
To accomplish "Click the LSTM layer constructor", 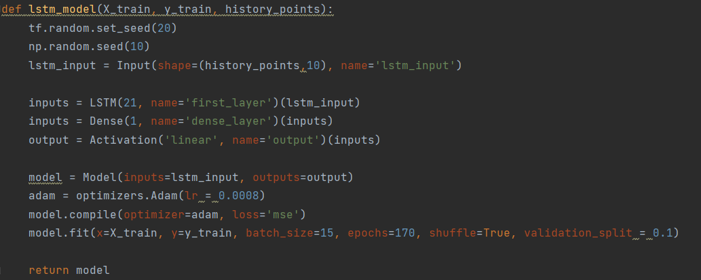I will click(103, 102).
